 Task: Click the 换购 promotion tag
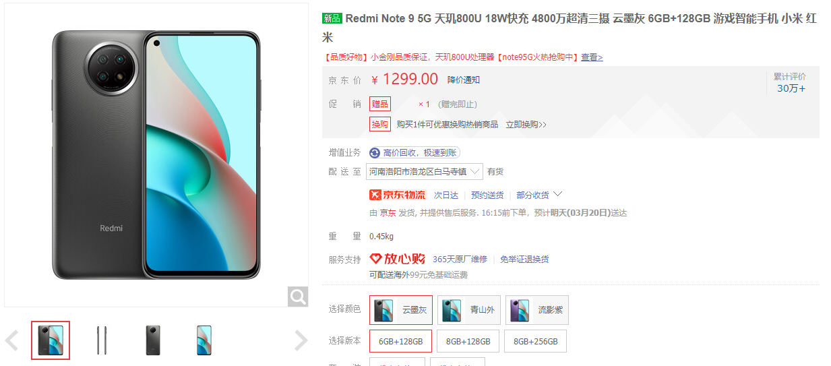point(380,125)
